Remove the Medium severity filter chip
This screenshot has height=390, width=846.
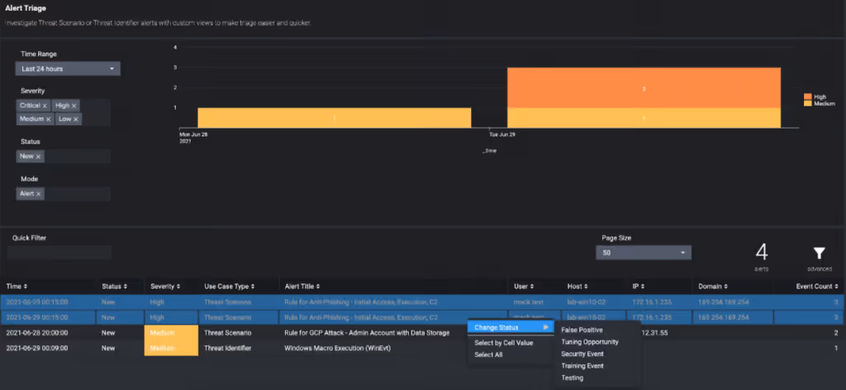(x=48, y=119)
